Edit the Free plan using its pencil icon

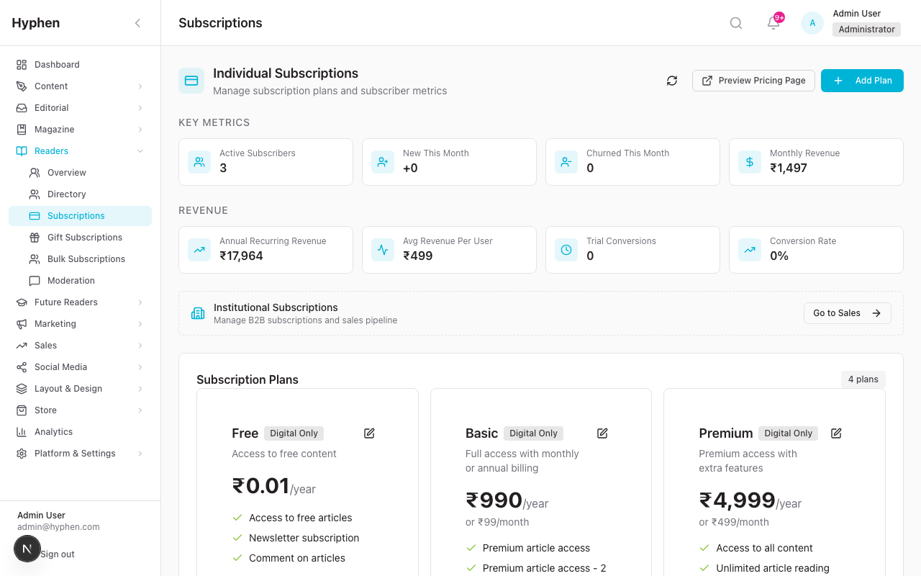click(x=369, y=433)
